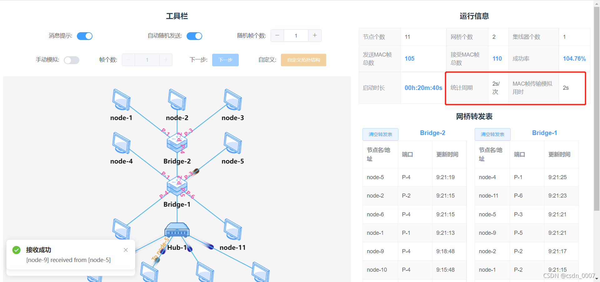Image resolution: width=600 pixels, height=282 pixels.
Task: Clear the Bridge-1 forwarding table
Action: [492, 134]
